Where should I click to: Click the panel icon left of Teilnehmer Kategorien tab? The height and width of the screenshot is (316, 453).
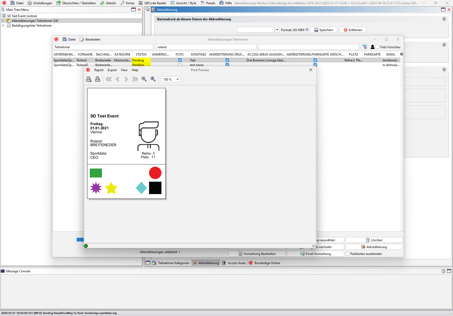tap(148, 263)
